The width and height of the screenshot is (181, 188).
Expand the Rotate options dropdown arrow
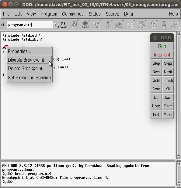tap(157, 21)
